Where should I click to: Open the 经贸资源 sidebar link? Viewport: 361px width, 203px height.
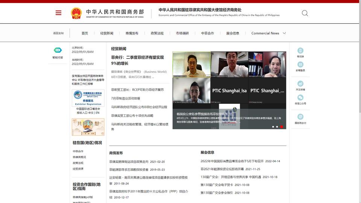pyautogui.click(x=78, y=169)
